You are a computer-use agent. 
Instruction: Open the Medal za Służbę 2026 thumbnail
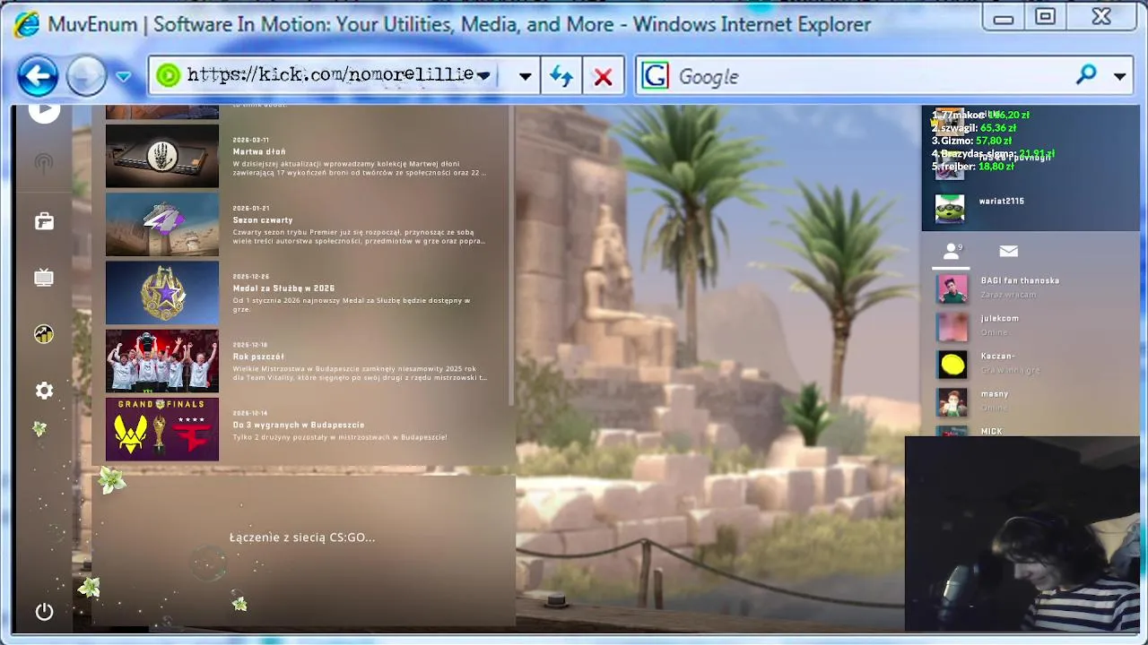click(162, 293)
